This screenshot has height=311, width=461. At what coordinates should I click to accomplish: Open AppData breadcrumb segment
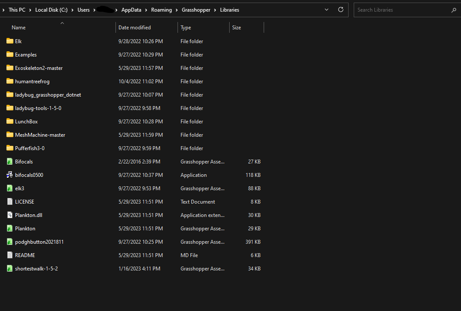pos(131,10)
